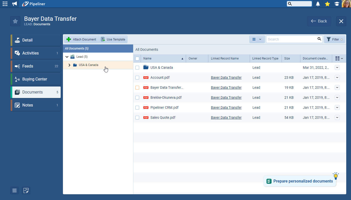The width and height of the screenshot is (351, 200).
Task: Open the row dropdown for Pipeliner CRM.pdf
Action: [337, 107]
